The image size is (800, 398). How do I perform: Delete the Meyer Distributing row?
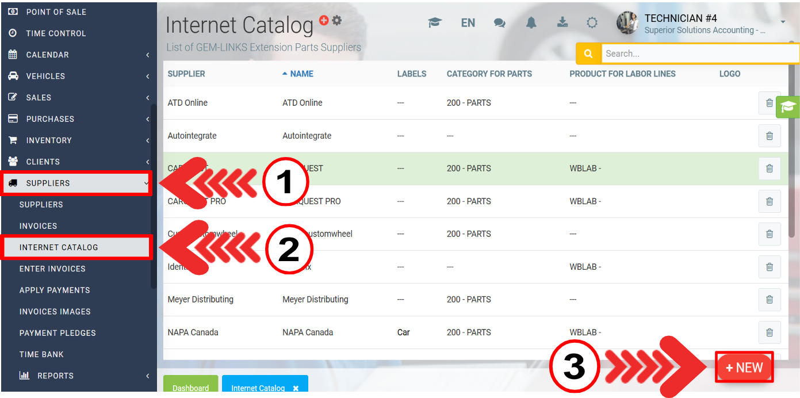(769, 300)
